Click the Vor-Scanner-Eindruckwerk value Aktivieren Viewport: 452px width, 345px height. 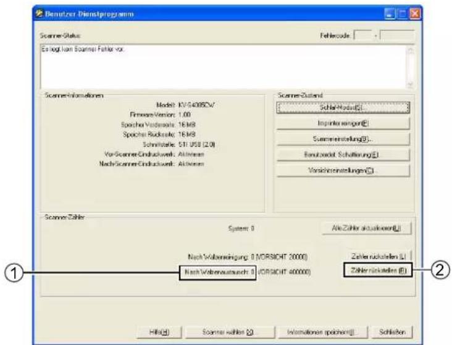(x=191, y=154)
